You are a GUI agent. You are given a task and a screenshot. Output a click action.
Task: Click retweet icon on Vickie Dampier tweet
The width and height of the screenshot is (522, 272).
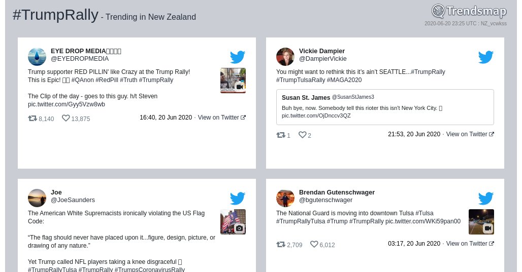point(281,135)
